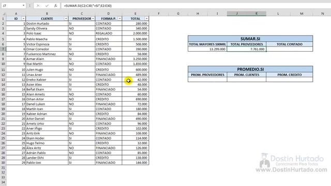The image size is (331, 186).
Task: Select the Polo Isaac client cell
Action: tap(47, 33)
